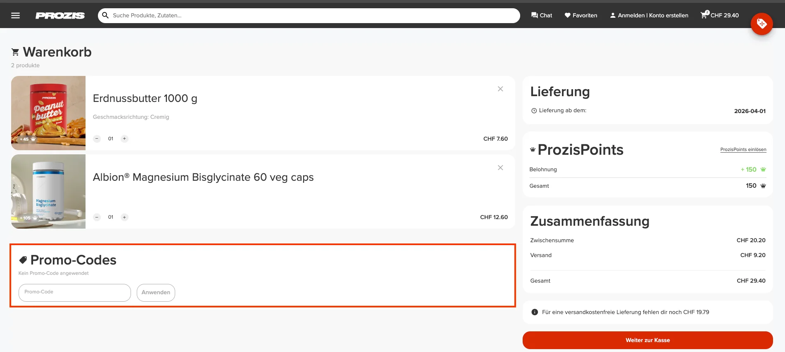
Task: Open the Erdnussbutter product image
Action: click(x=48, y=113)
